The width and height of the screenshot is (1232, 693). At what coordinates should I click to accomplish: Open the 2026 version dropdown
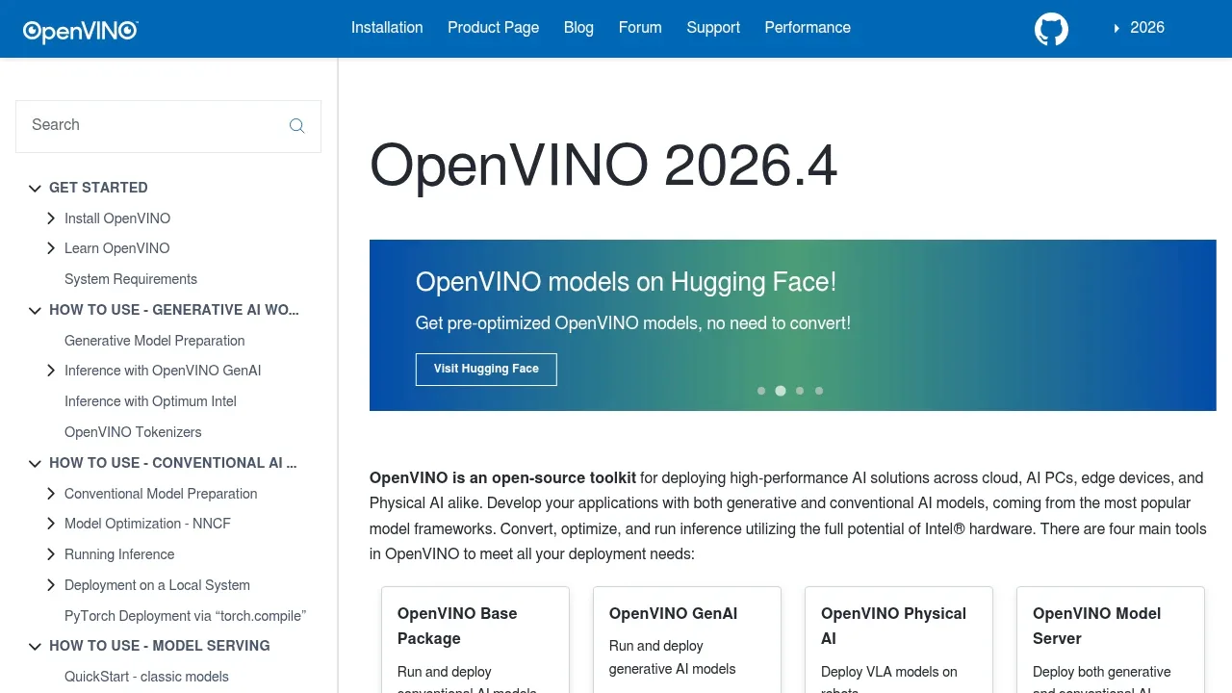[x=1139, y=28]
